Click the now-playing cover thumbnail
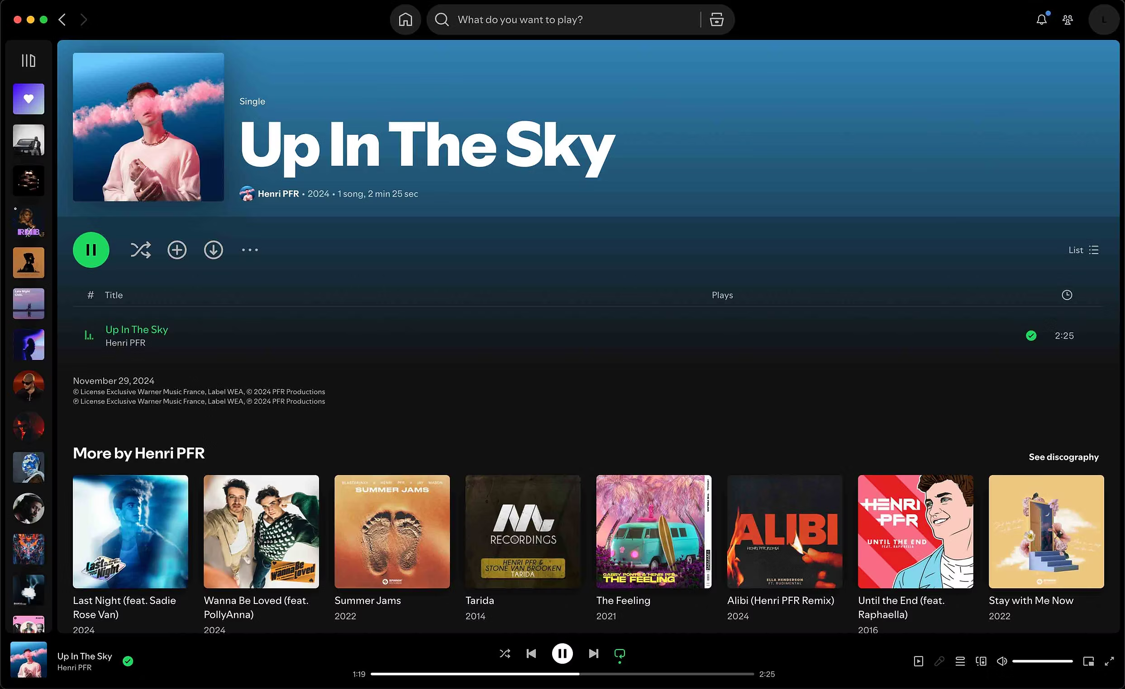 pyautogui.click(x=29, y=659)
